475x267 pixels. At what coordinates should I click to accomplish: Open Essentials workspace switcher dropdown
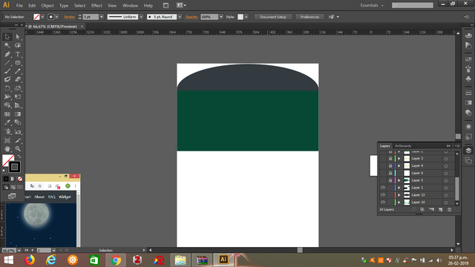[x=371, y=5]
